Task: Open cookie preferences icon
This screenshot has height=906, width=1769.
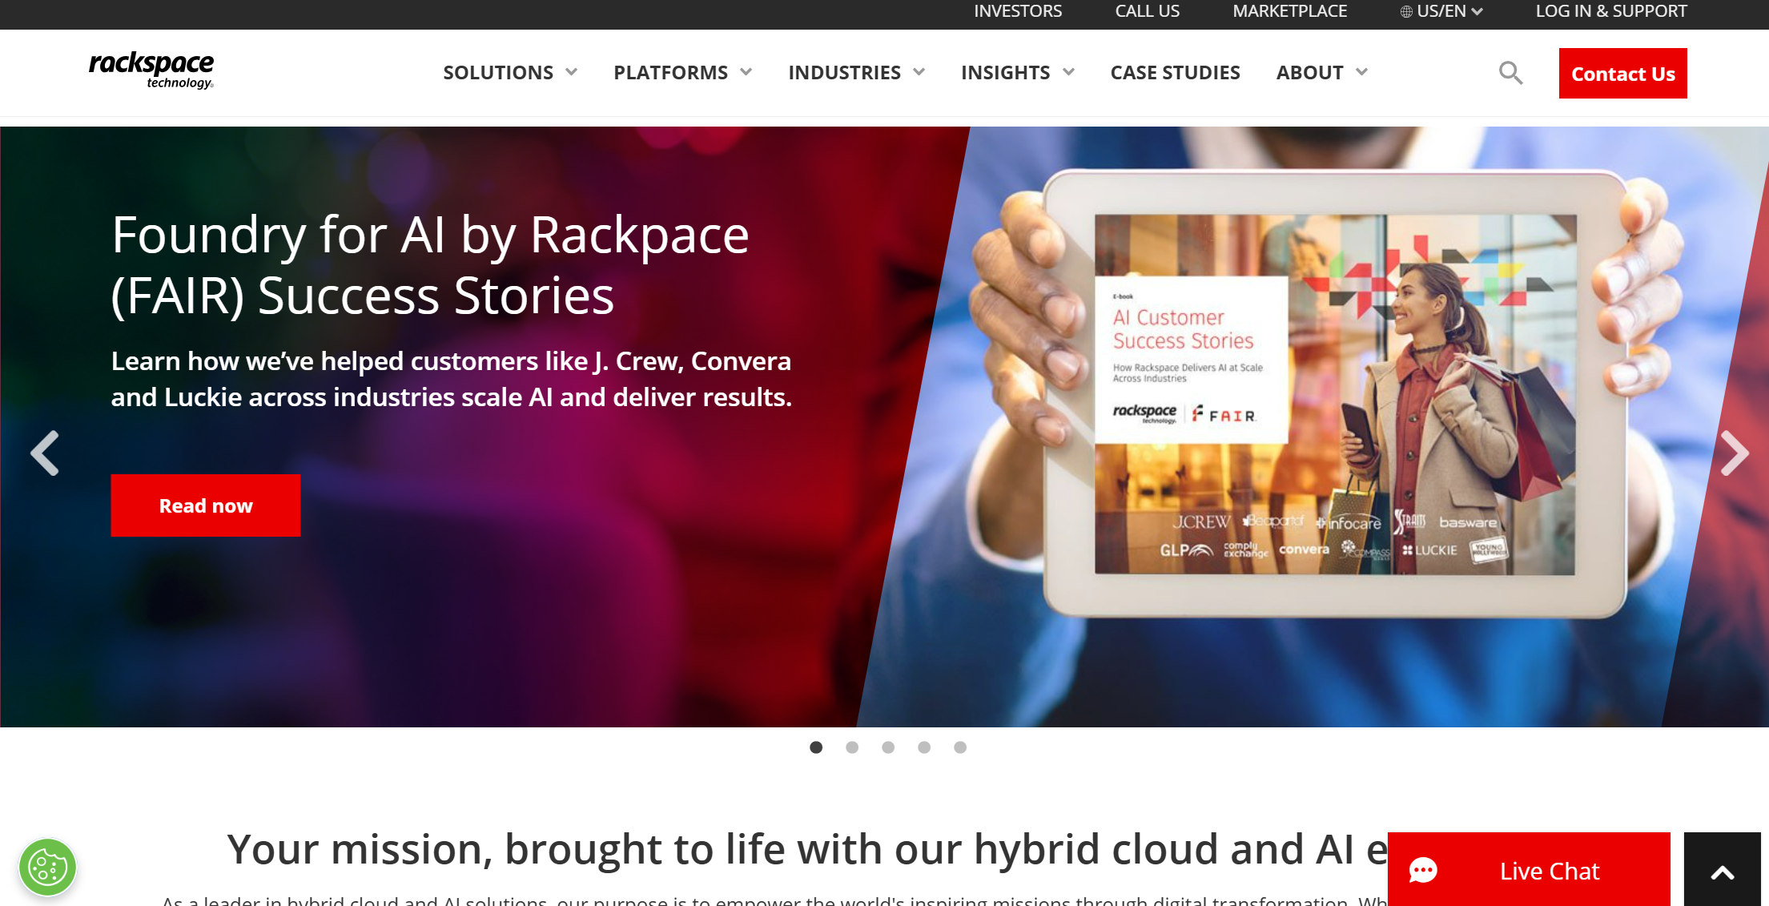Action: 48,868
